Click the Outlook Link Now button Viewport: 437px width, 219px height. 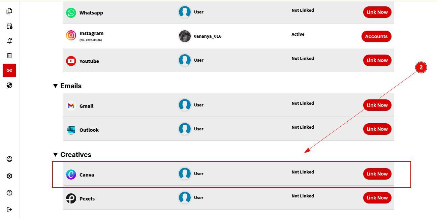377,129
